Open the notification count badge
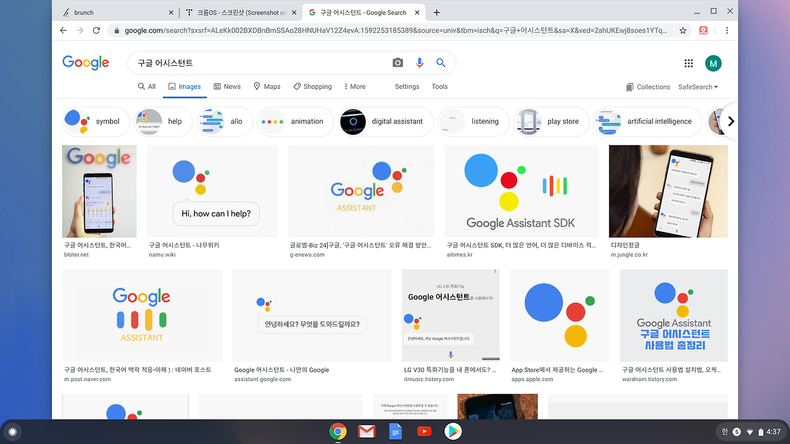The width and height of the screenshot is (790, 444). [x=736, y=432]
